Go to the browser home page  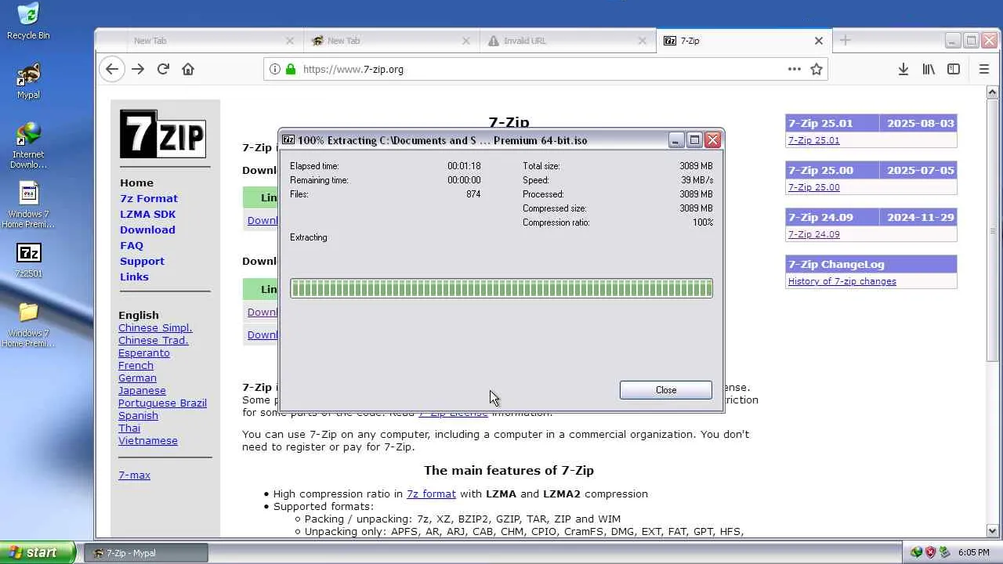[x=188, y=69]
